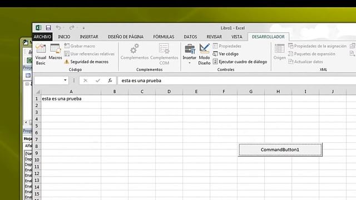Select column D header
Viewport: 356px width, 200px height.
pyautogui.click(x=169, y=92)
